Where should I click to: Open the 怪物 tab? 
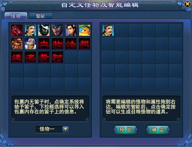[16, 16]
